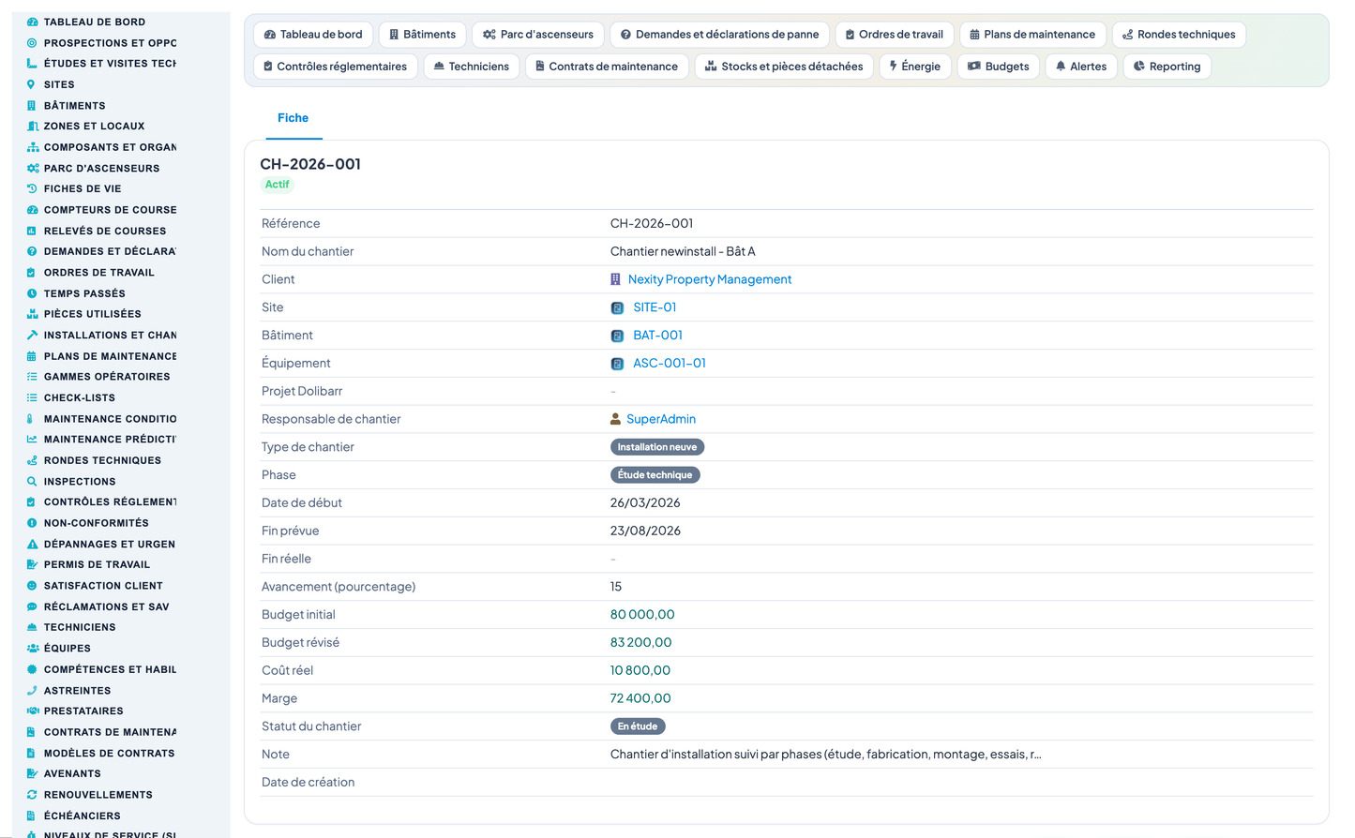Go to Bâtiments in top navigation

[x=423, y=35]
